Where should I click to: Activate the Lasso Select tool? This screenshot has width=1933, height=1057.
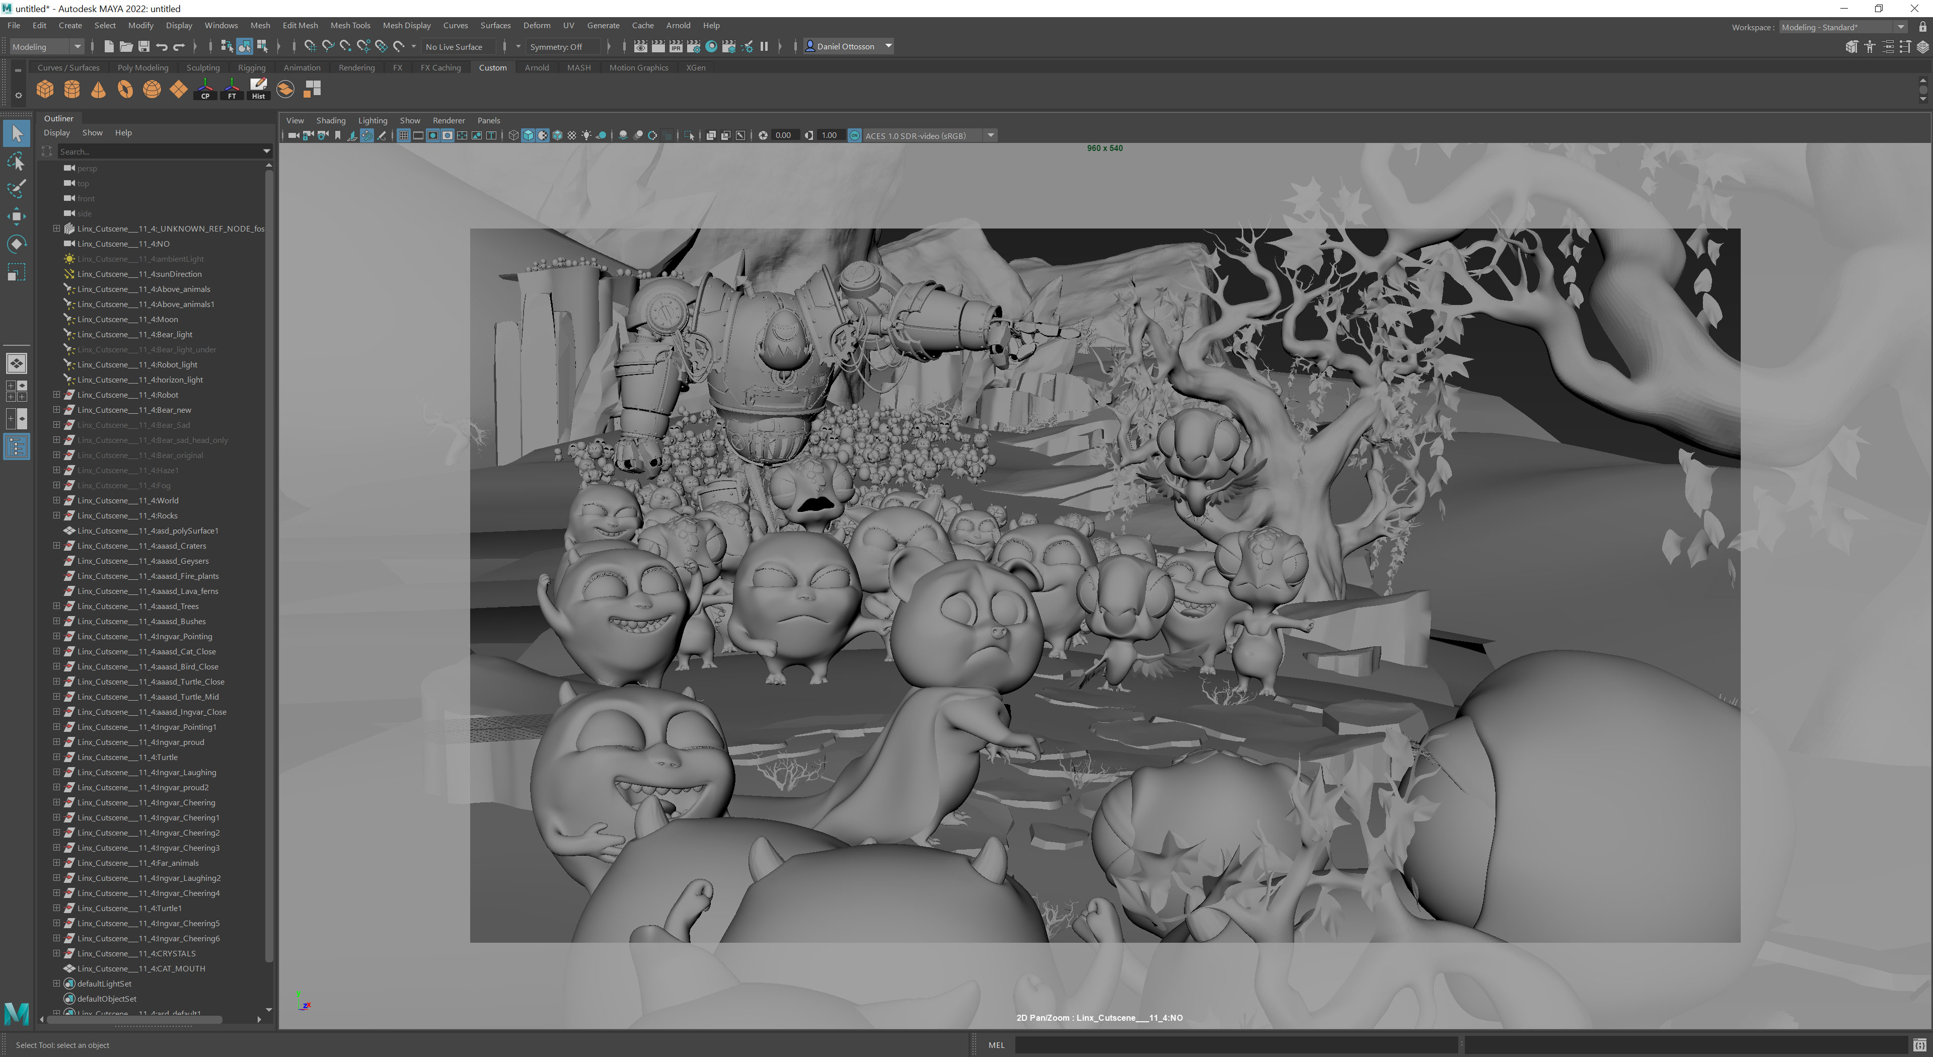click(17, 161)
